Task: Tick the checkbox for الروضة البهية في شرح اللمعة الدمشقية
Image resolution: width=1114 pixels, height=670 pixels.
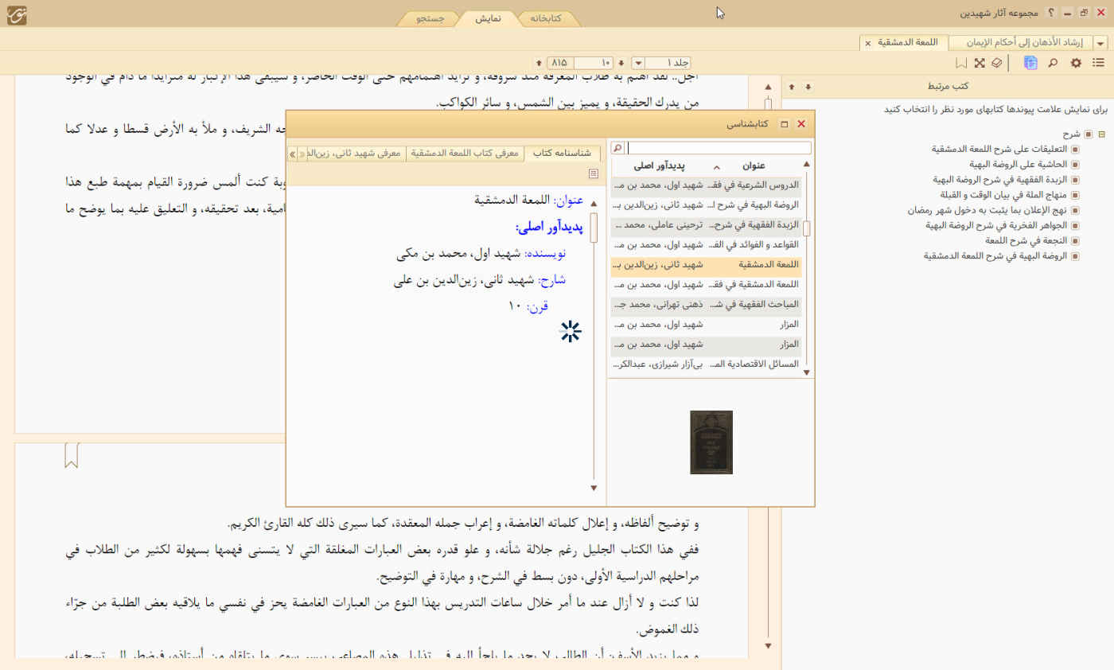Action: click(1075, 256)
